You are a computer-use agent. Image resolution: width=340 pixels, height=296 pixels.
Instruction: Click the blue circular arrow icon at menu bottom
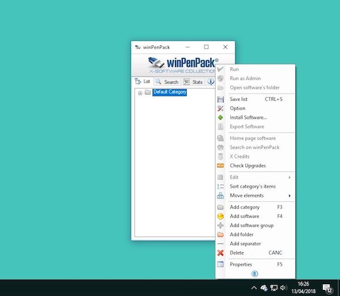[x=255, y=274]
